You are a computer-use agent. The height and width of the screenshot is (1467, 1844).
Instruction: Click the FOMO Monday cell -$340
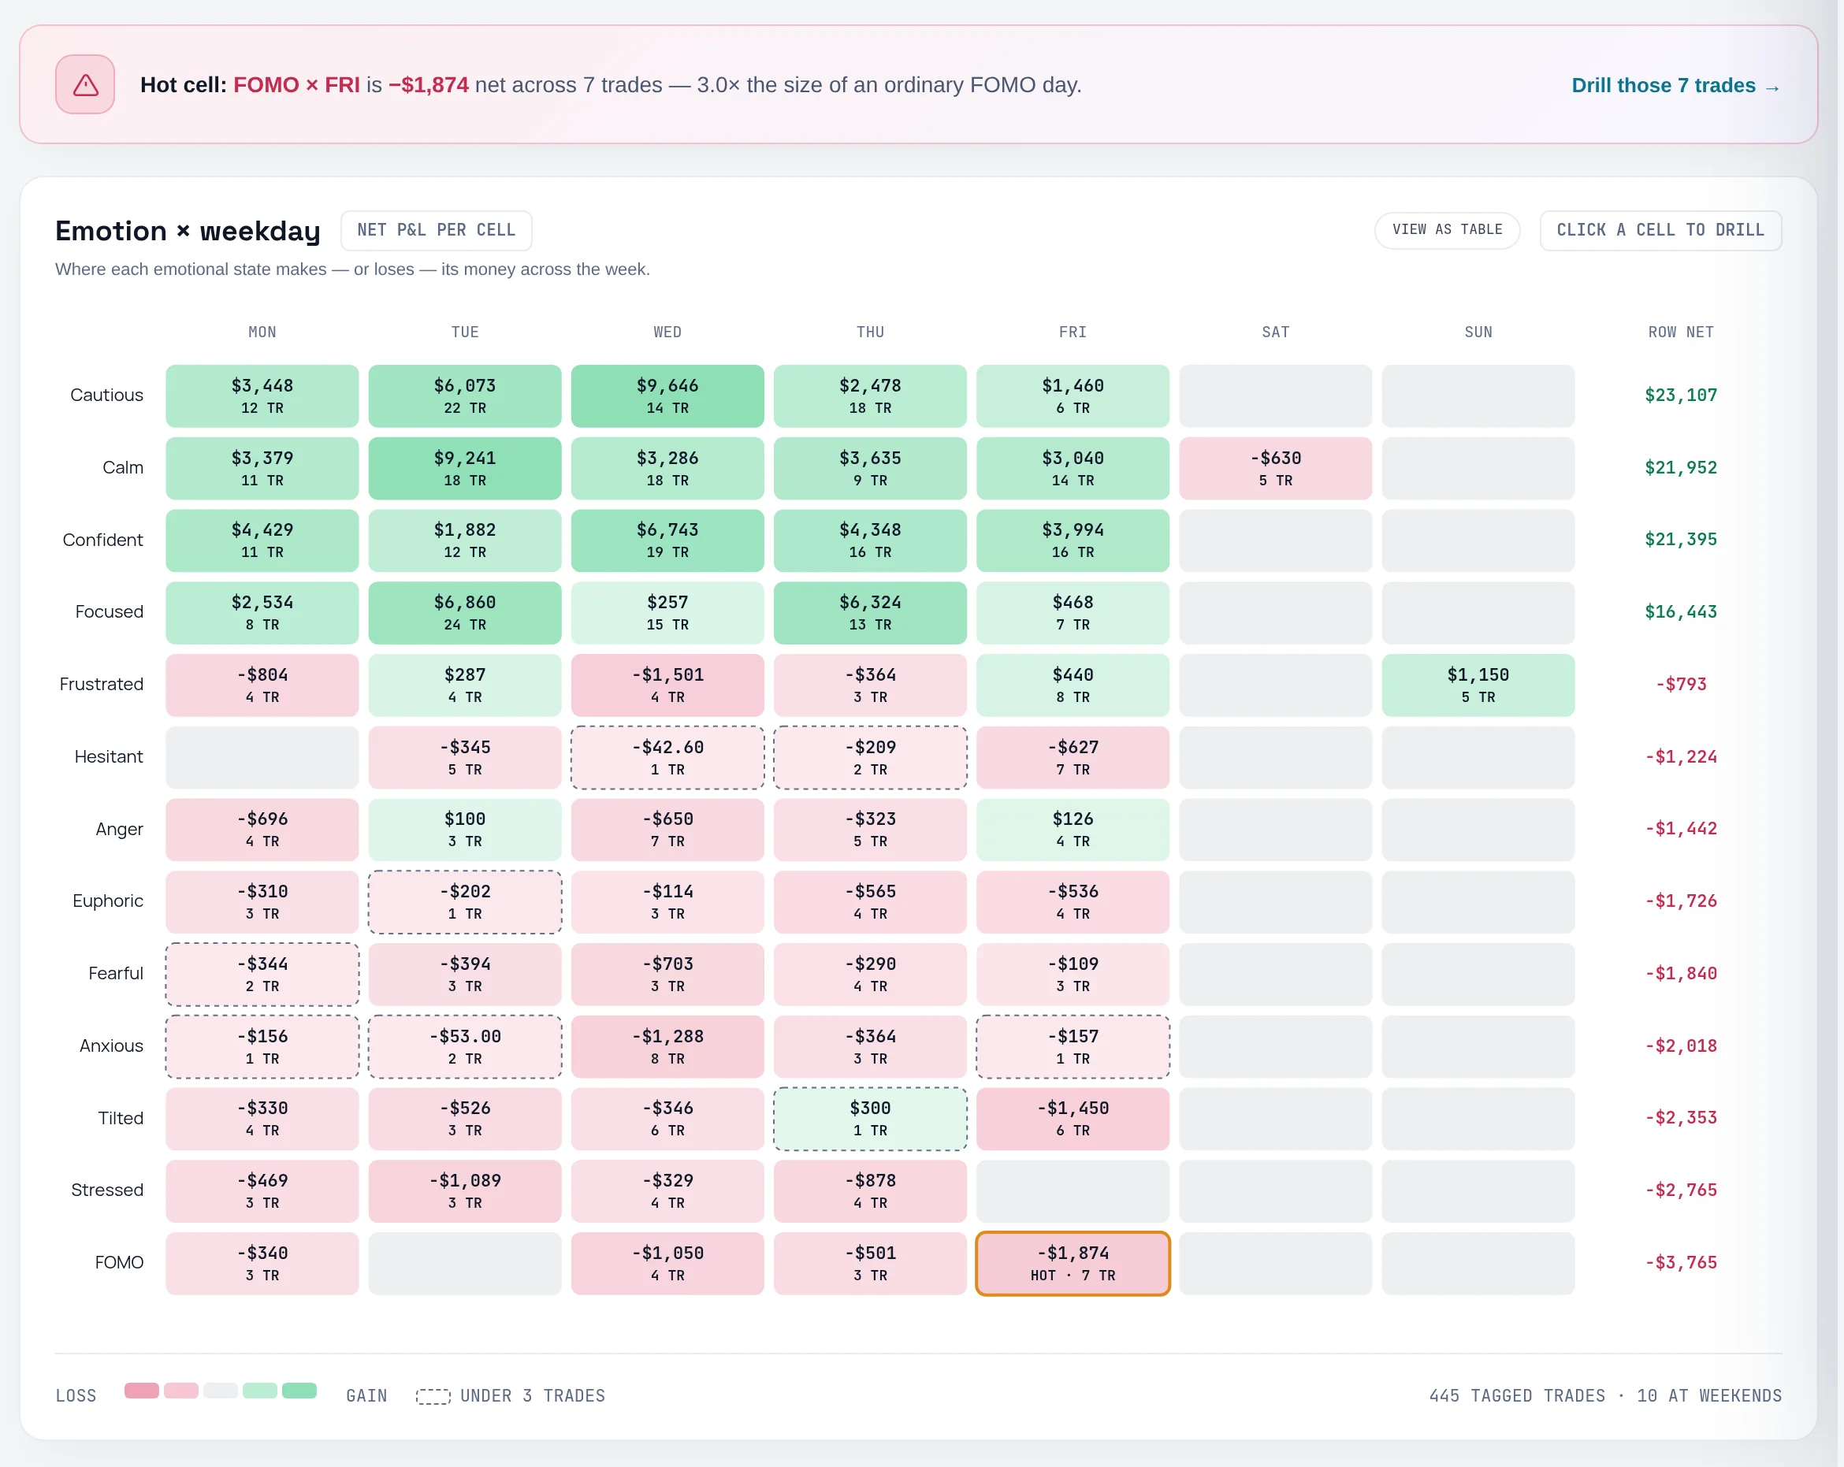tap(262, 1263)
